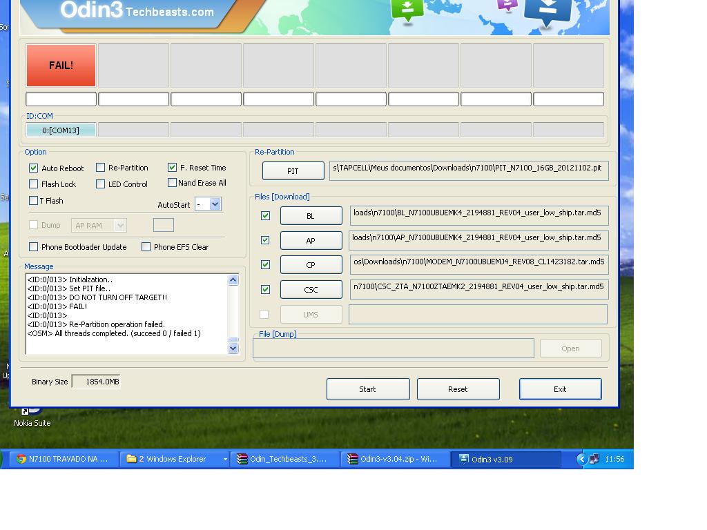Viewport: 707px width, 530px height.
Task: Click the network system tray icon
Action: pyautogui.click(x=594, y=459)
